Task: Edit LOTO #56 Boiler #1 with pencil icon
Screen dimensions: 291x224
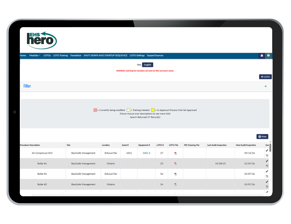Action: [267, 171]
